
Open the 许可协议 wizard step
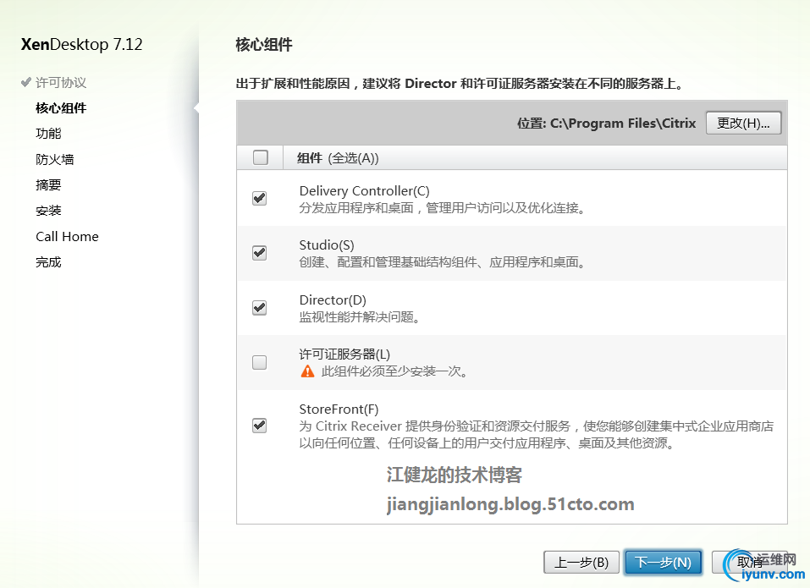(x=61, y=83)
